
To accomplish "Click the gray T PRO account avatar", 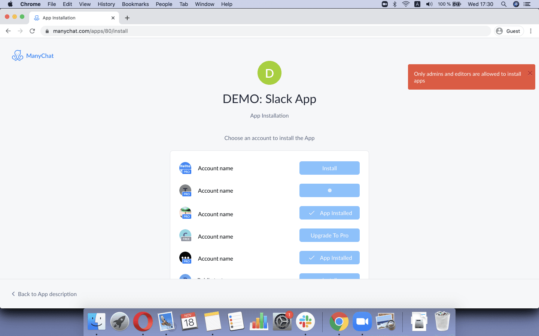I will tap(185, 190).
